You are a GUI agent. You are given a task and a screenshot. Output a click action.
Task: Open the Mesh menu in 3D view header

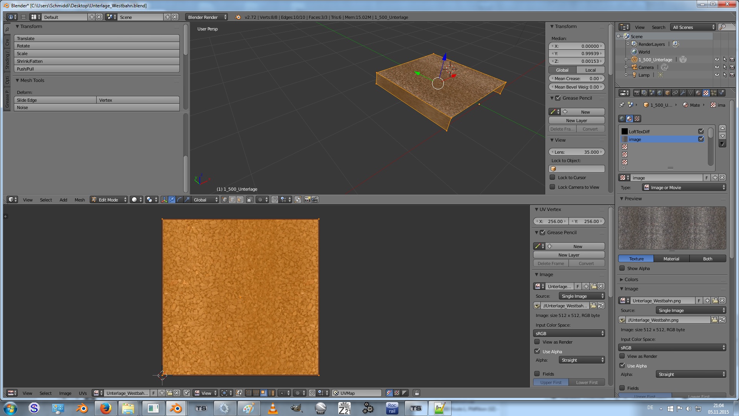[80, 200]
